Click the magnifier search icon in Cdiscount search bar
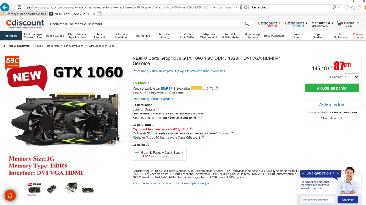The height and width of the screenshot is (205, 366). click(x=247, y=24)
